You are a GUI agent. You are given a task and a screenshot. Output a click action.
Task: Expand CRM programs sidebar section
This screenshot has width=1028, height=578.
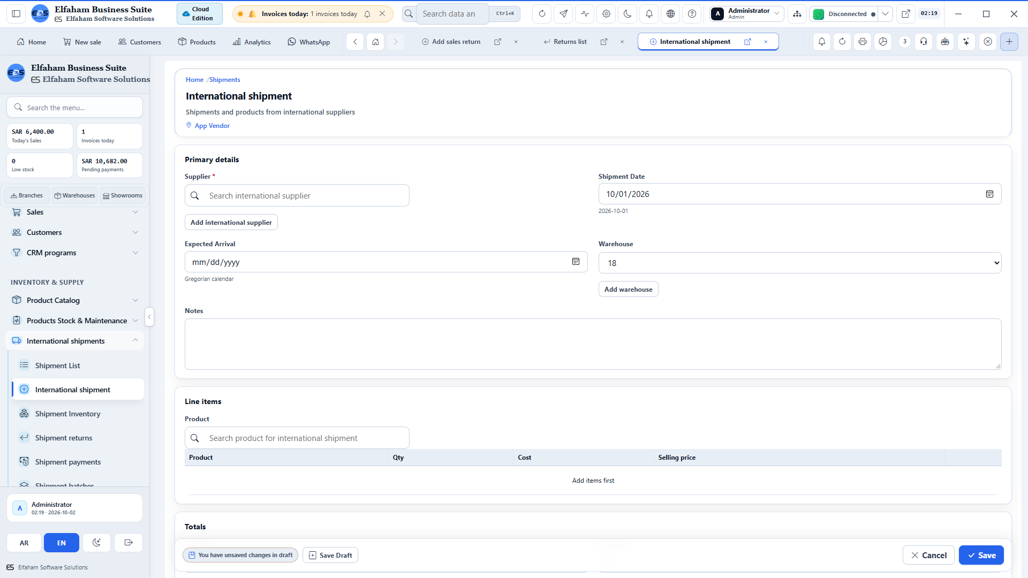coord(74,253)
